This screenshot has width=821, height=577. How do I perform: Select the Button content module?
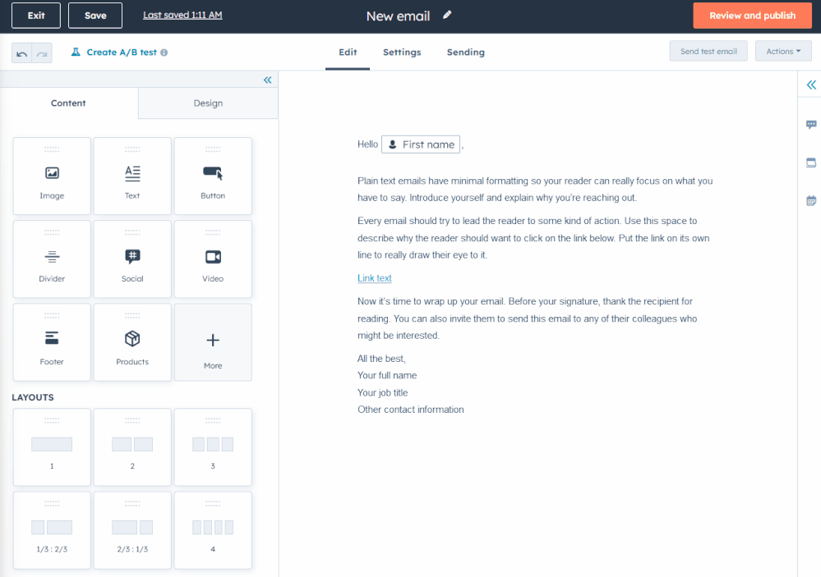[213, 176]
